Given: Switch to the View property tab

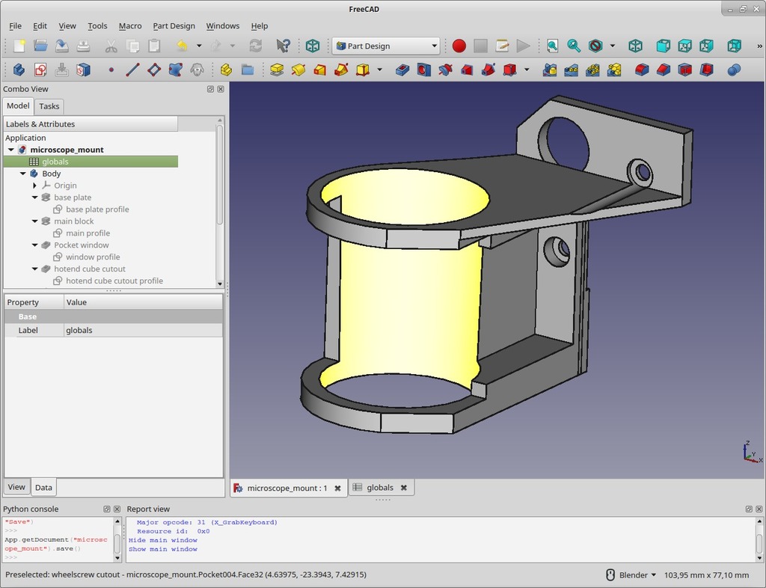Looking at the screenshot, I should pyautogui.click(x=16, y=487).
